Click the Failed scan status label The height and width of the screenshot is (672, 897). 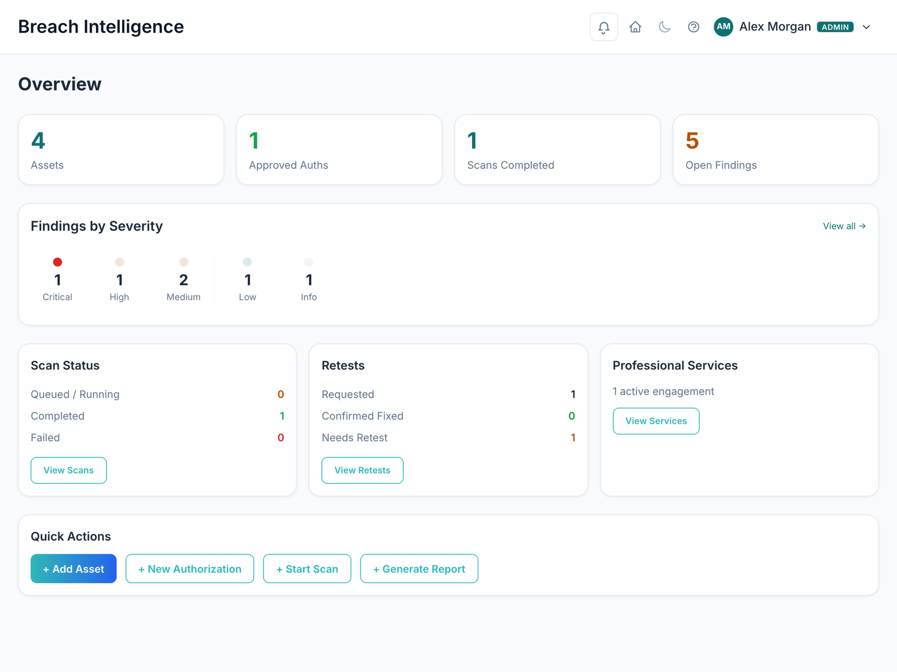pos(45,438)
